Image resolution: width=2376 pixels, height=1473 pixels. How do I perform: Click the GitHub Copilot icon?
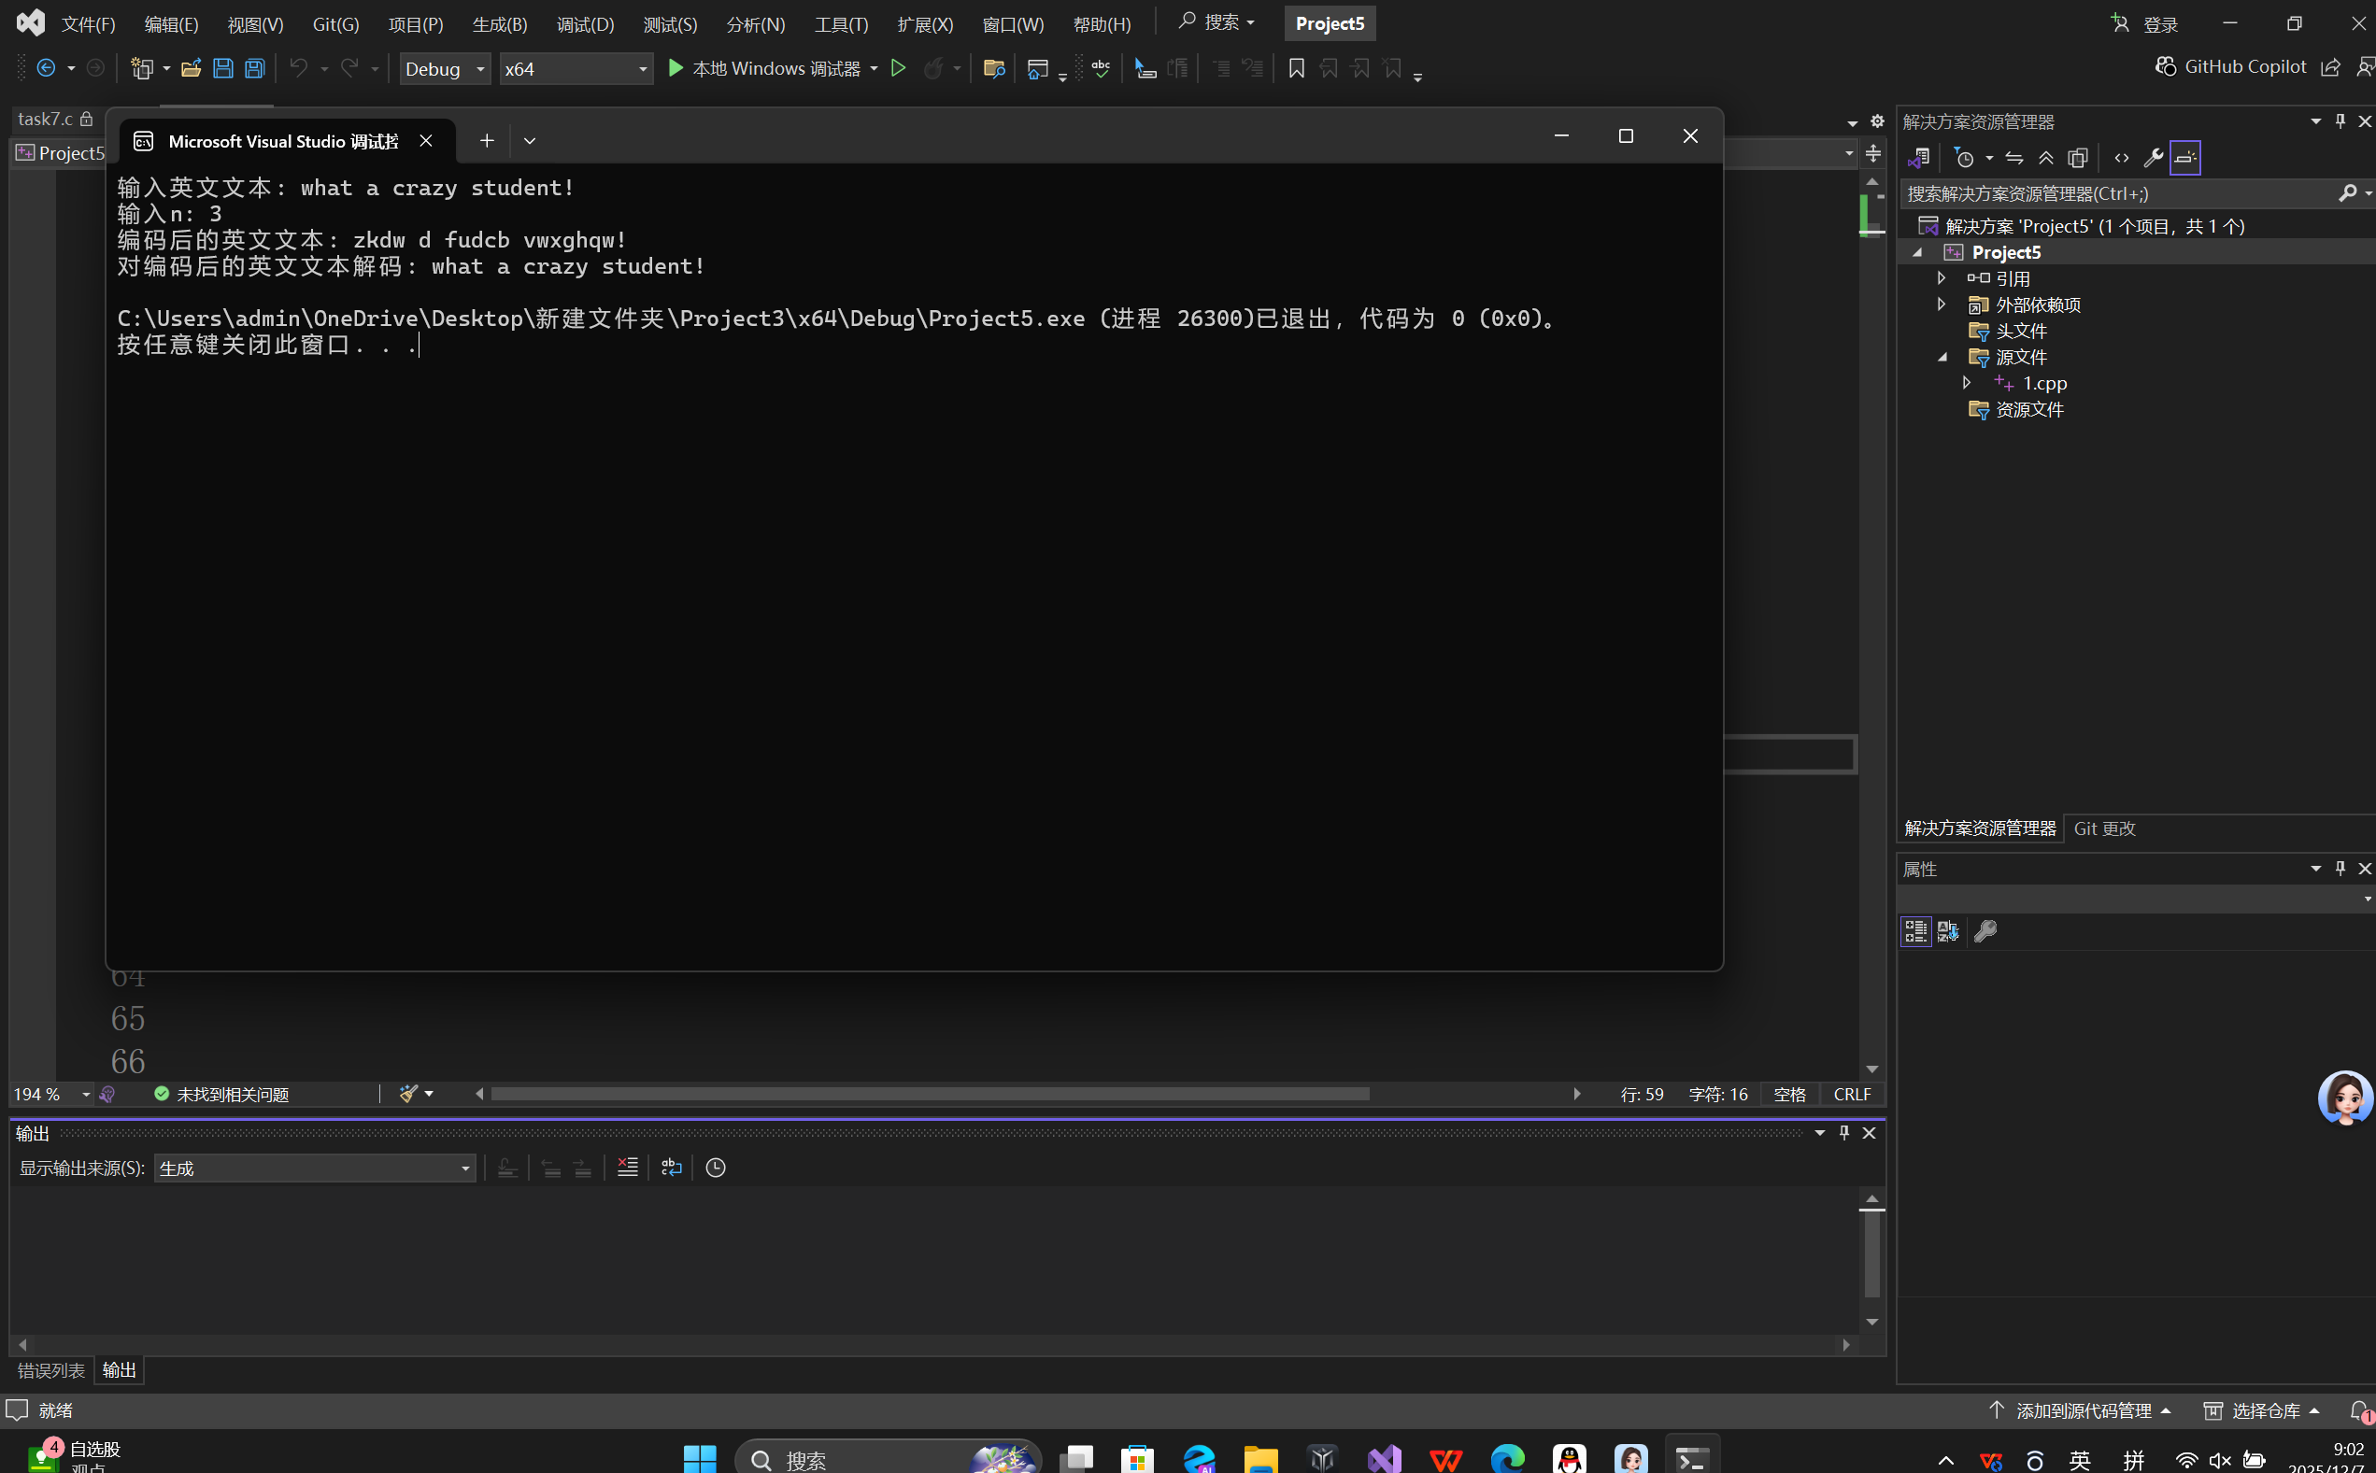[x=2166, y=66]
